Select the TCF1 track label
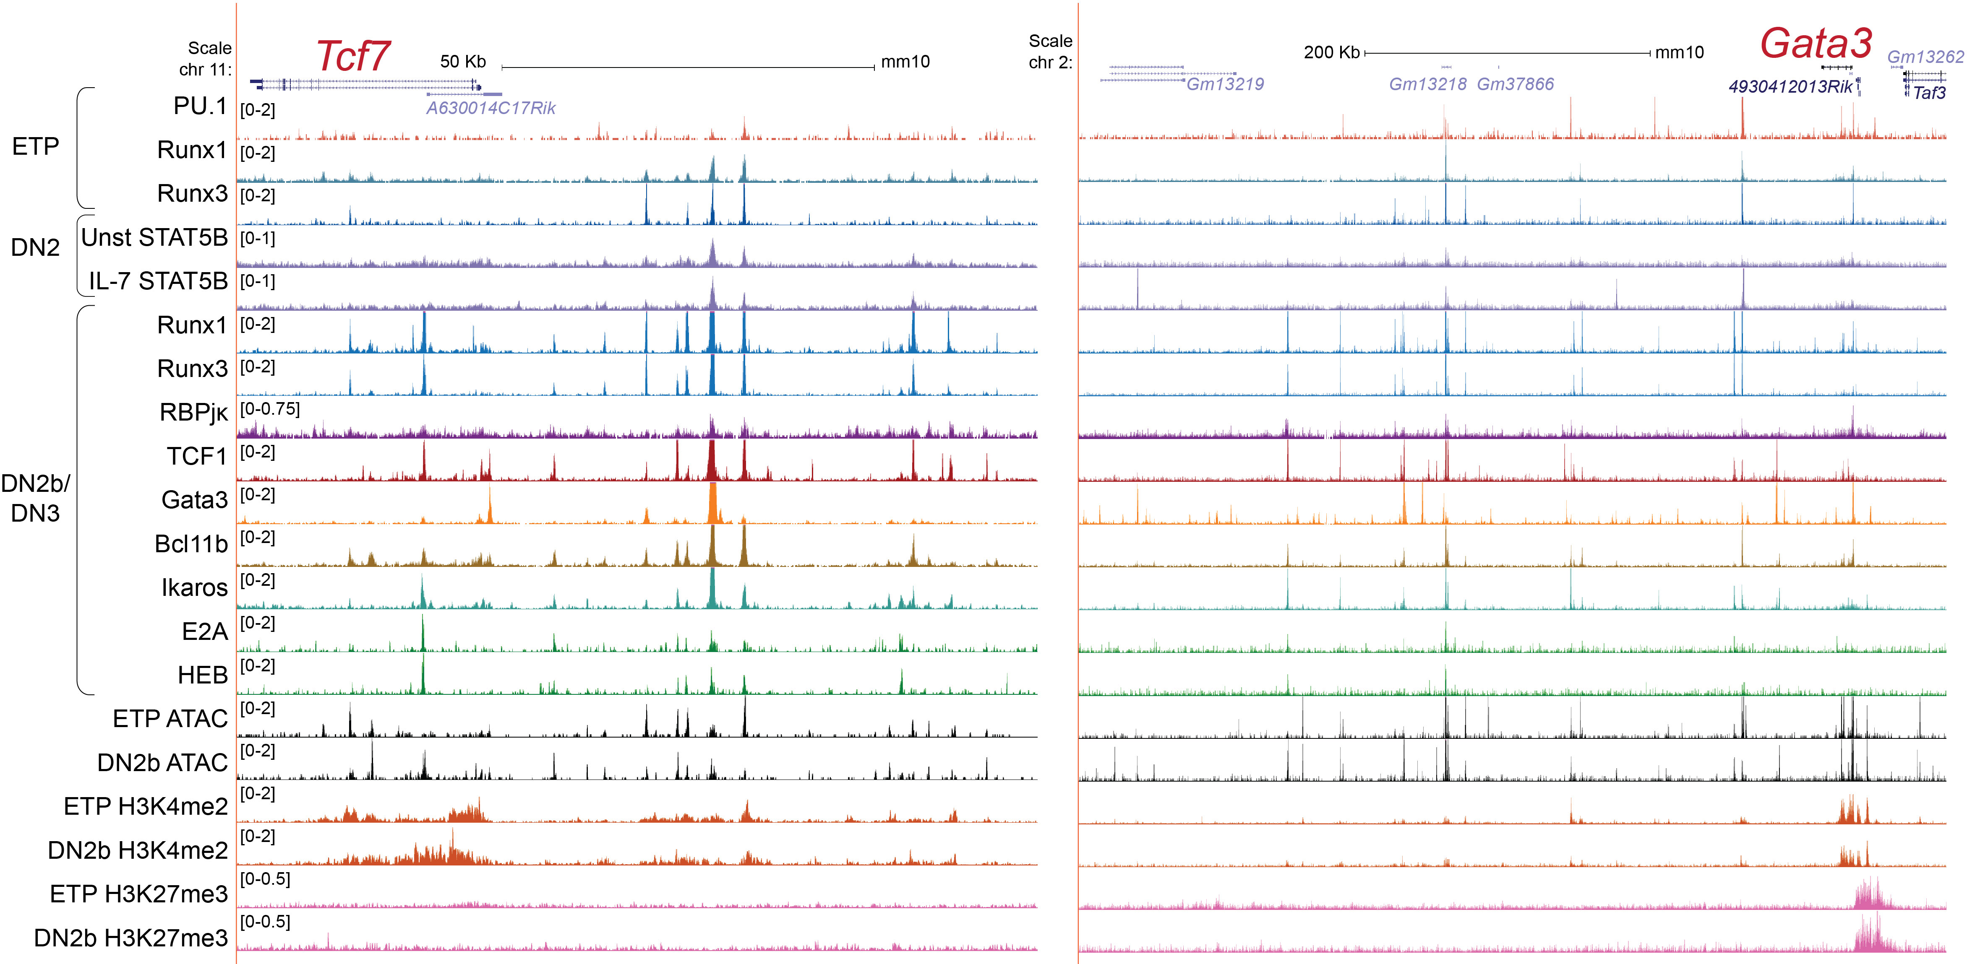 click(x=197, y=457)
